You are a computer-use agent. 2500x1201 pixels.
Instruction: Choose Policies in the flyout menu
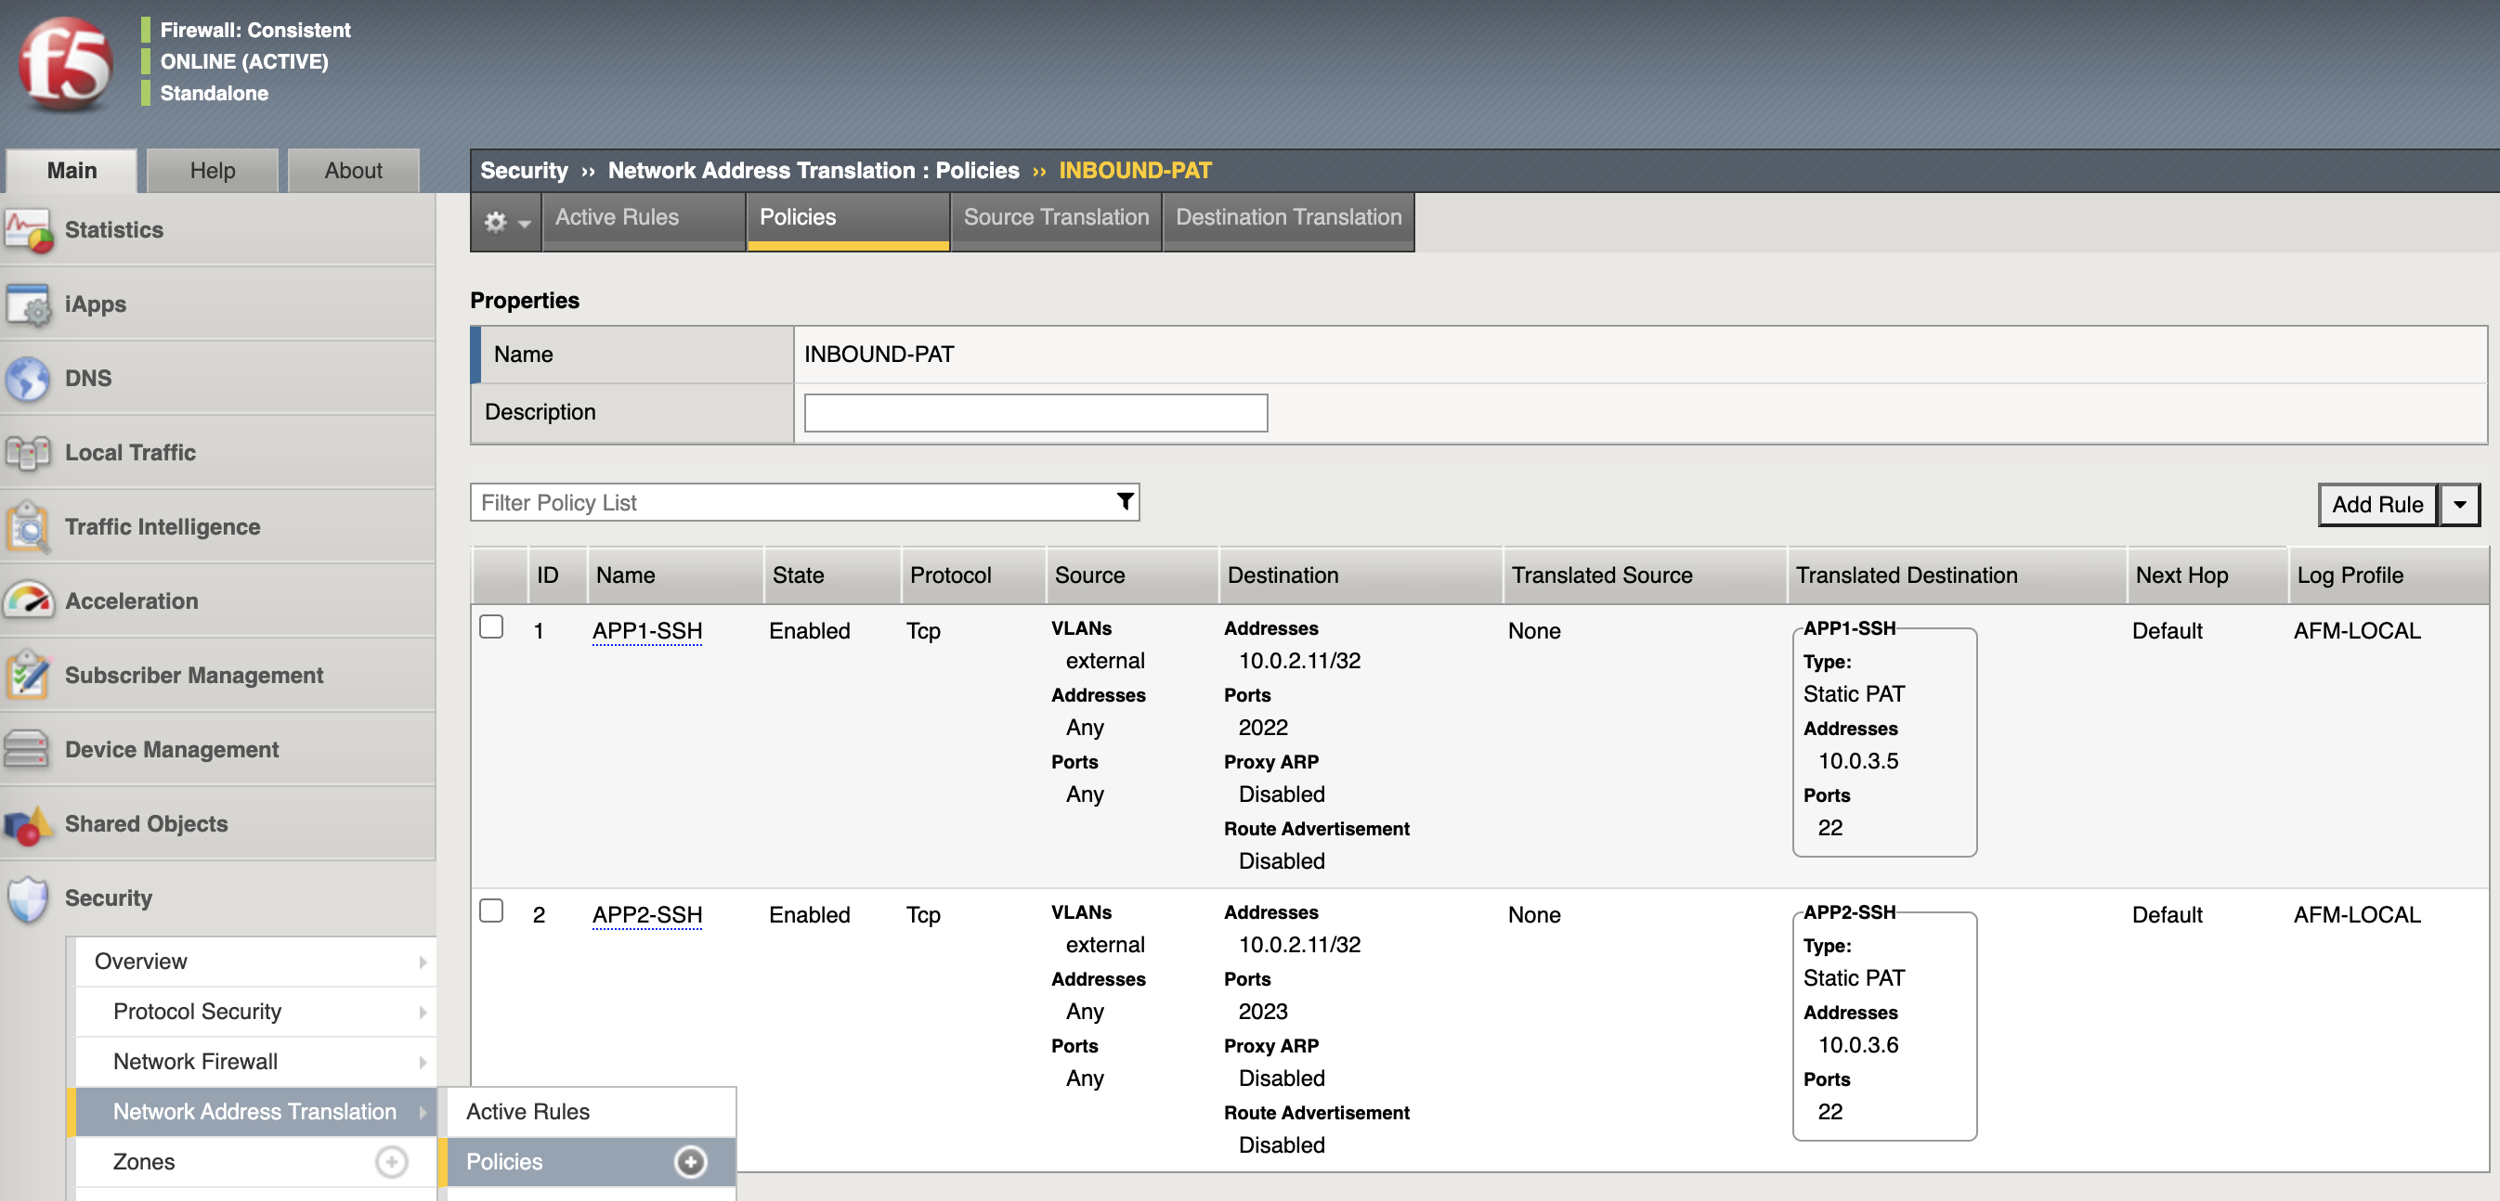[x=591, y=1161]
